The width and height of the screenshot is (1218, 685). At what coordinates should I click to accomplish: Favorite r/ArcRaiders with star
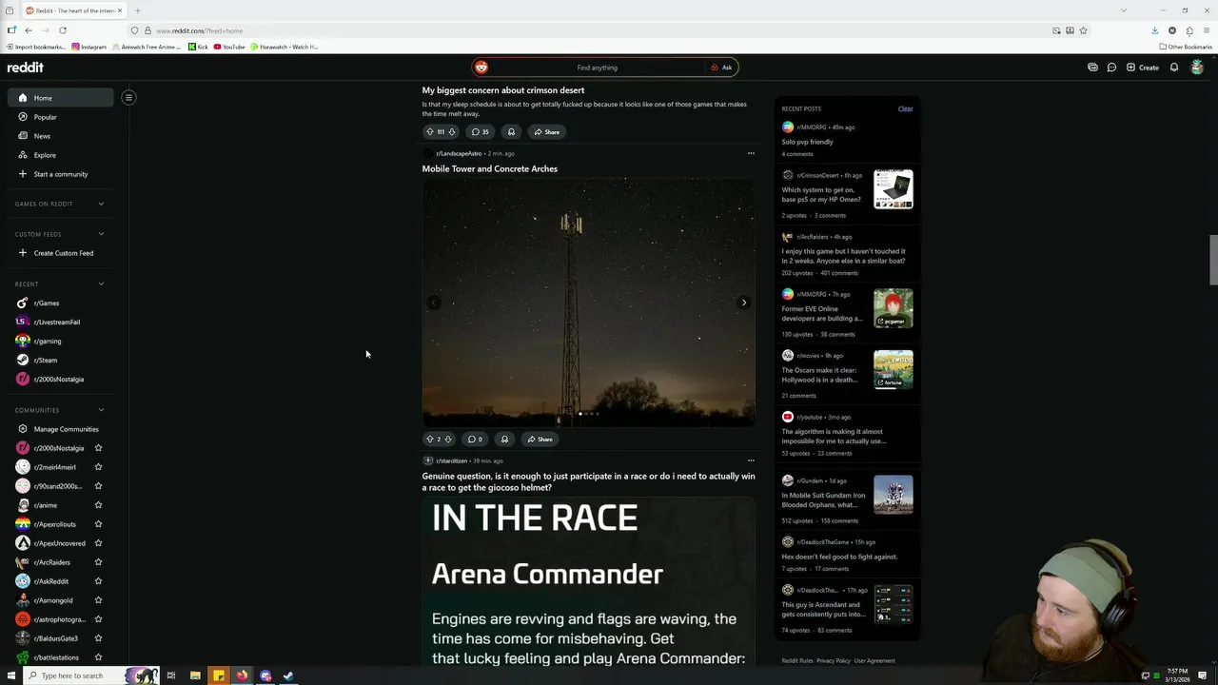(x=98, y=562)
